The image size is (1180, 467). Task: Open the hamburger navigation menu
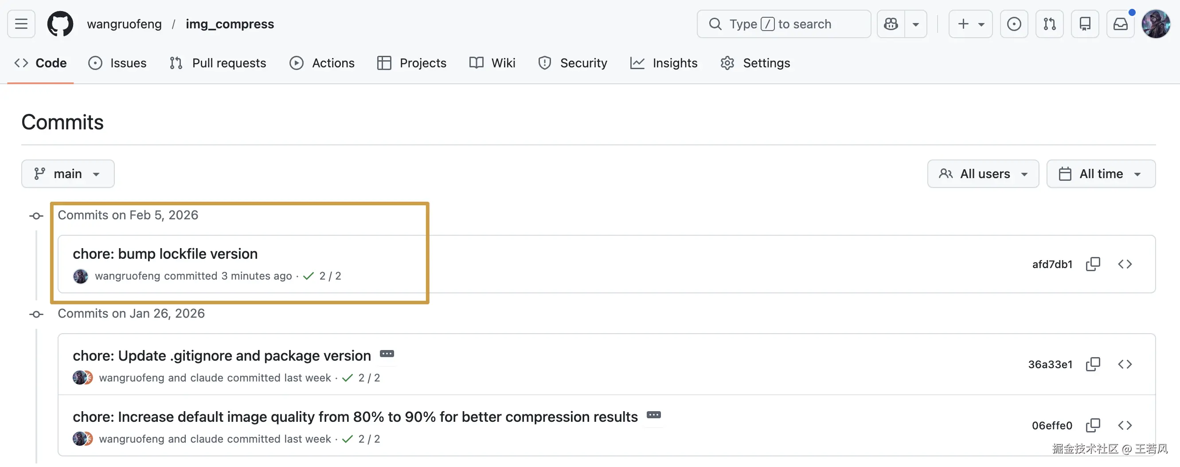point(21,24)
